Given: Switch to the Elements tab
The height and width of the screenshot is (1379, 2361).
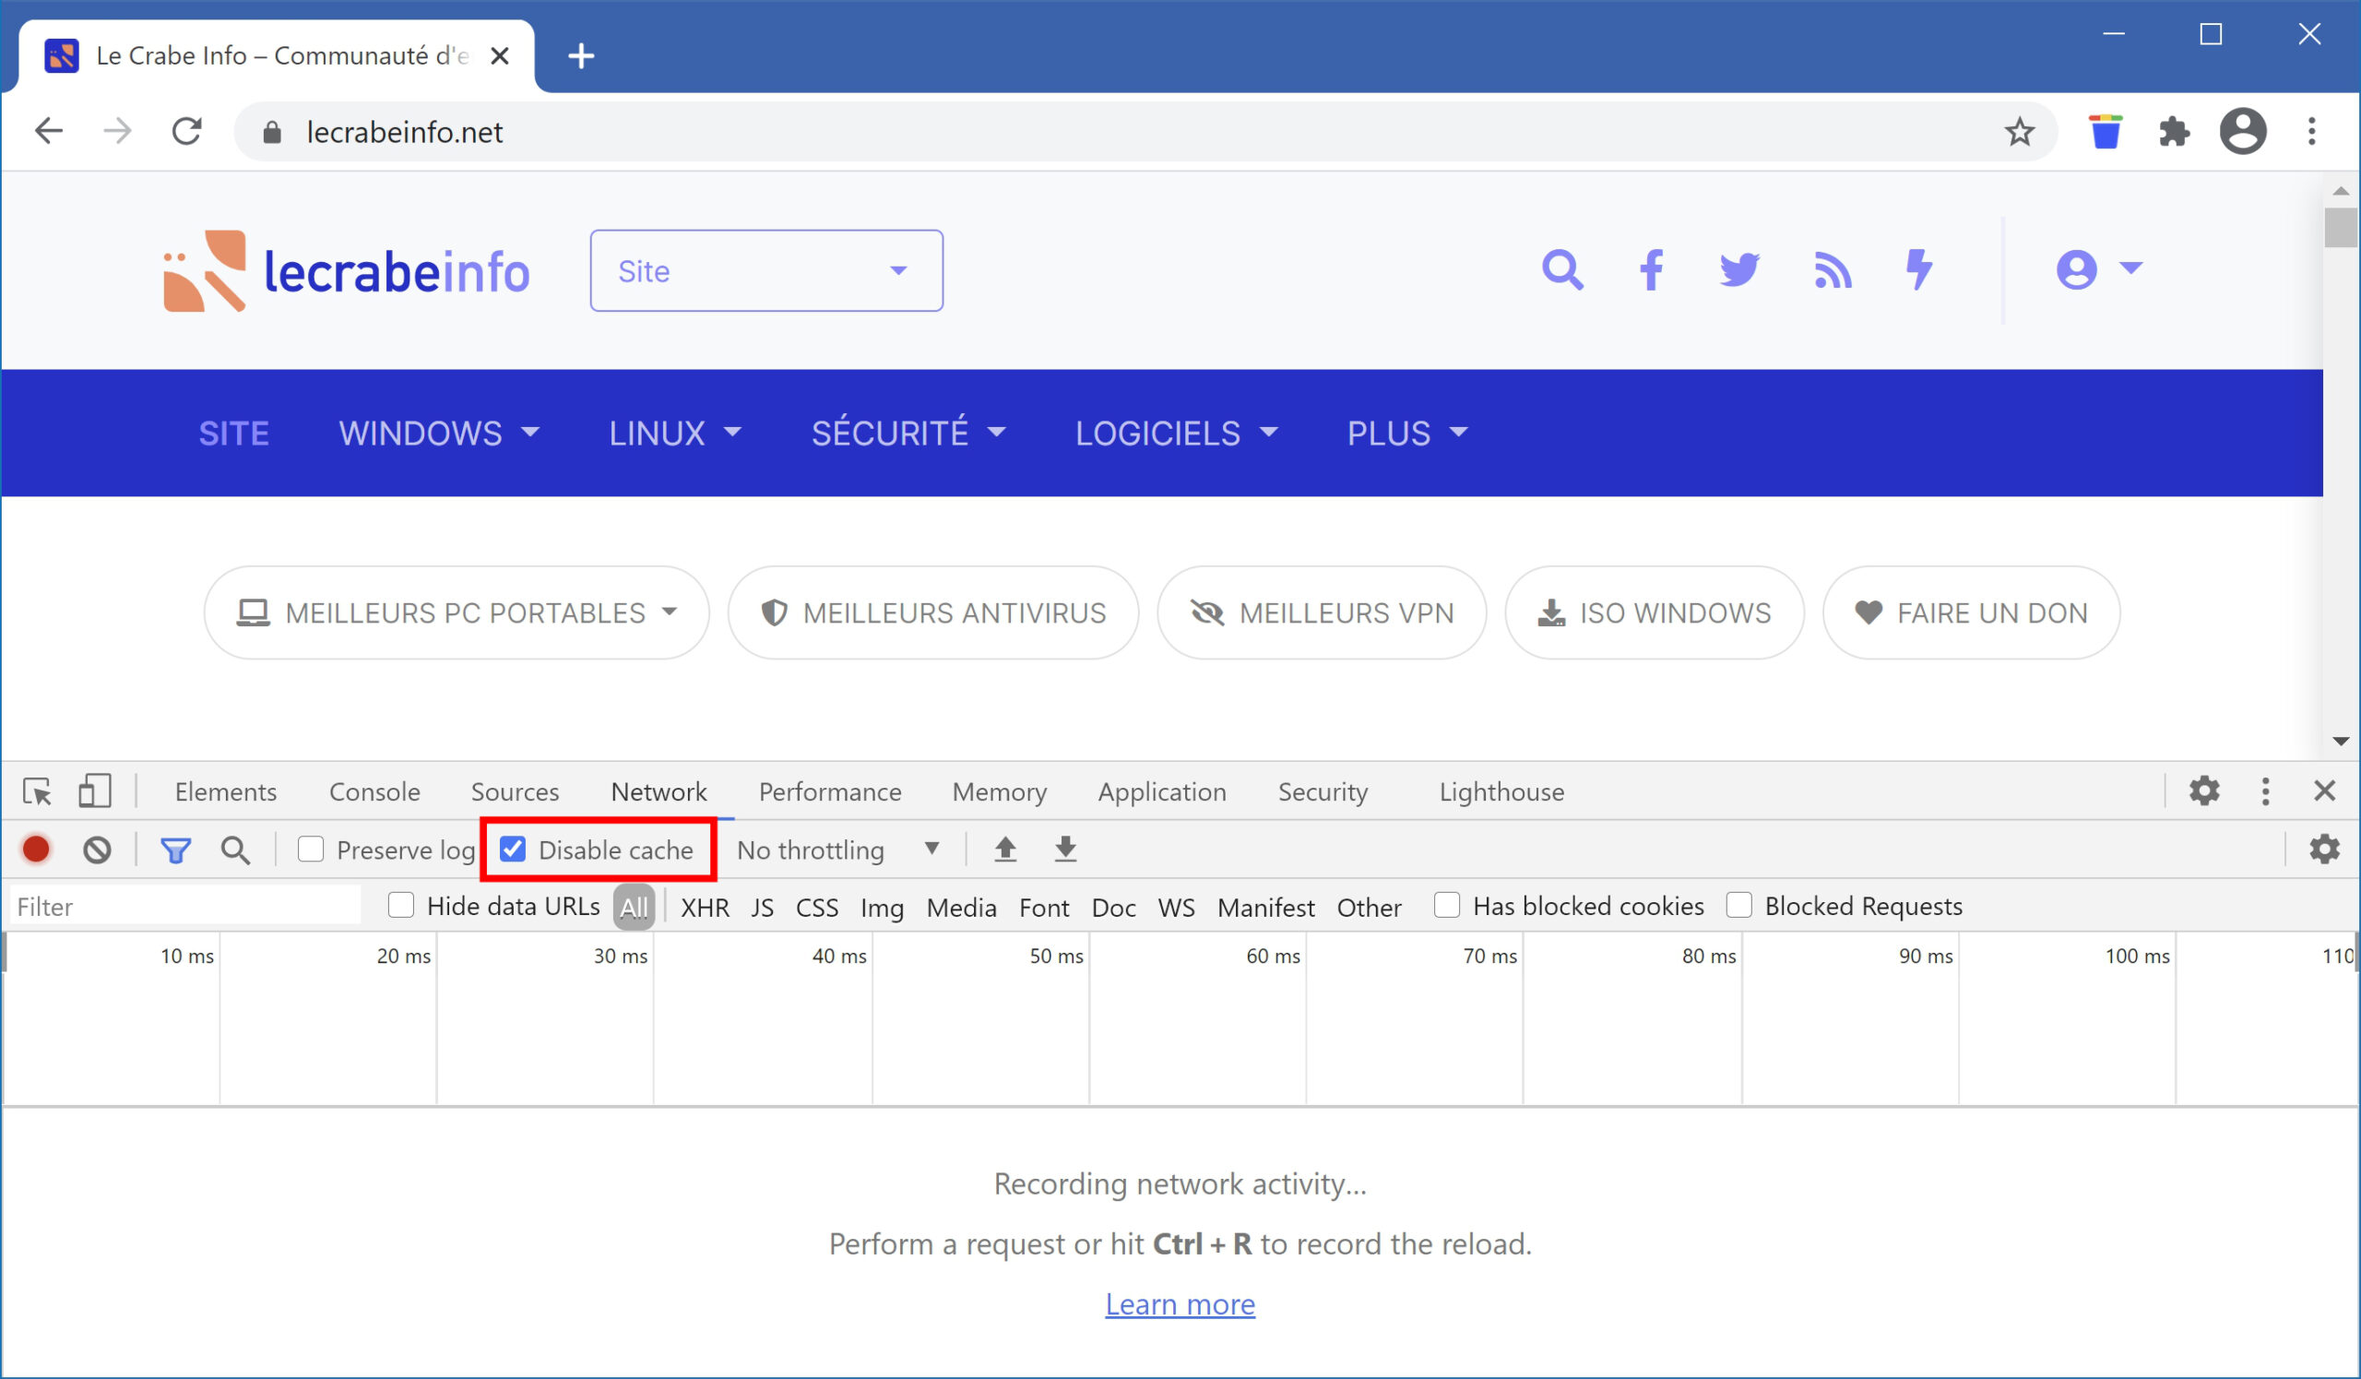Looking at the screenshot, I should coord(226,792).
